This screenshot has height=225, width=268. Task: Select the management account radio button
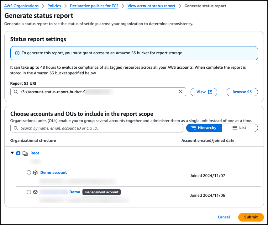point(29,192)
